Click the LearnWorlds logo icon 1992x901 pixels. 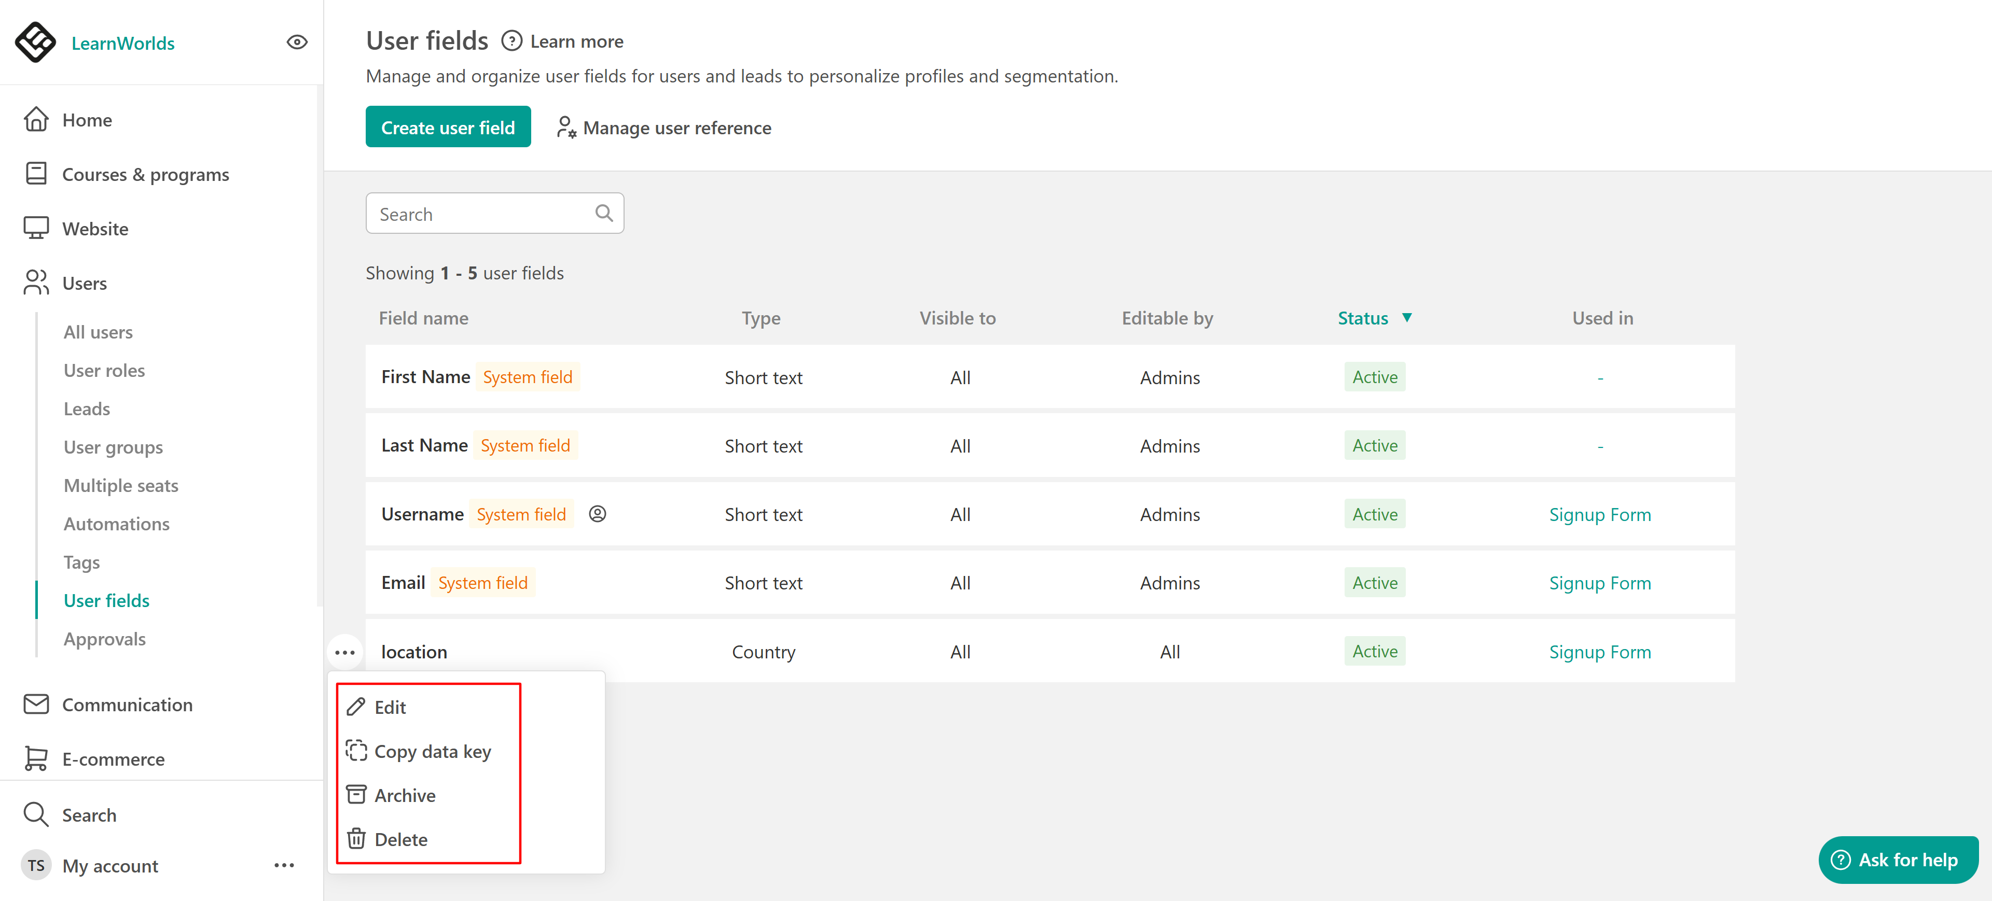pos(36,41)
